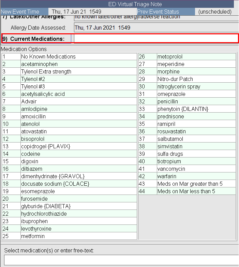Select 'phenytoin {DILANTIN}' option
The height and width of the screenshot is (267, 239).
[187, 109]
